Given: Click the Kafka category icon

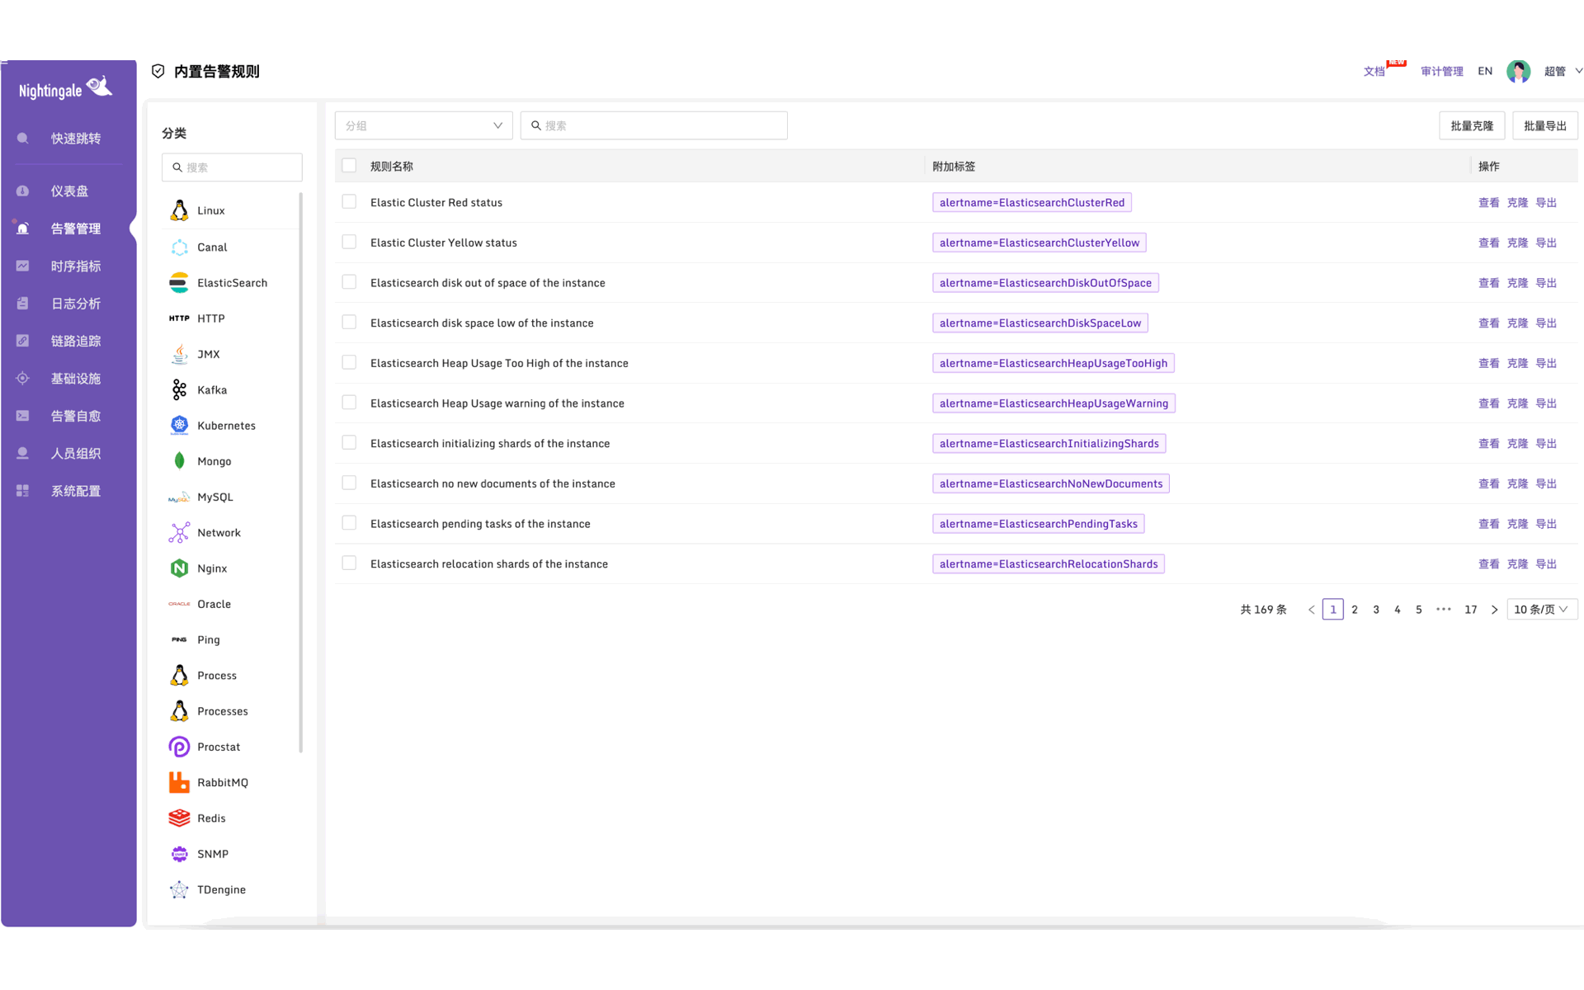Looking at the screenshot, I should 179,389.
